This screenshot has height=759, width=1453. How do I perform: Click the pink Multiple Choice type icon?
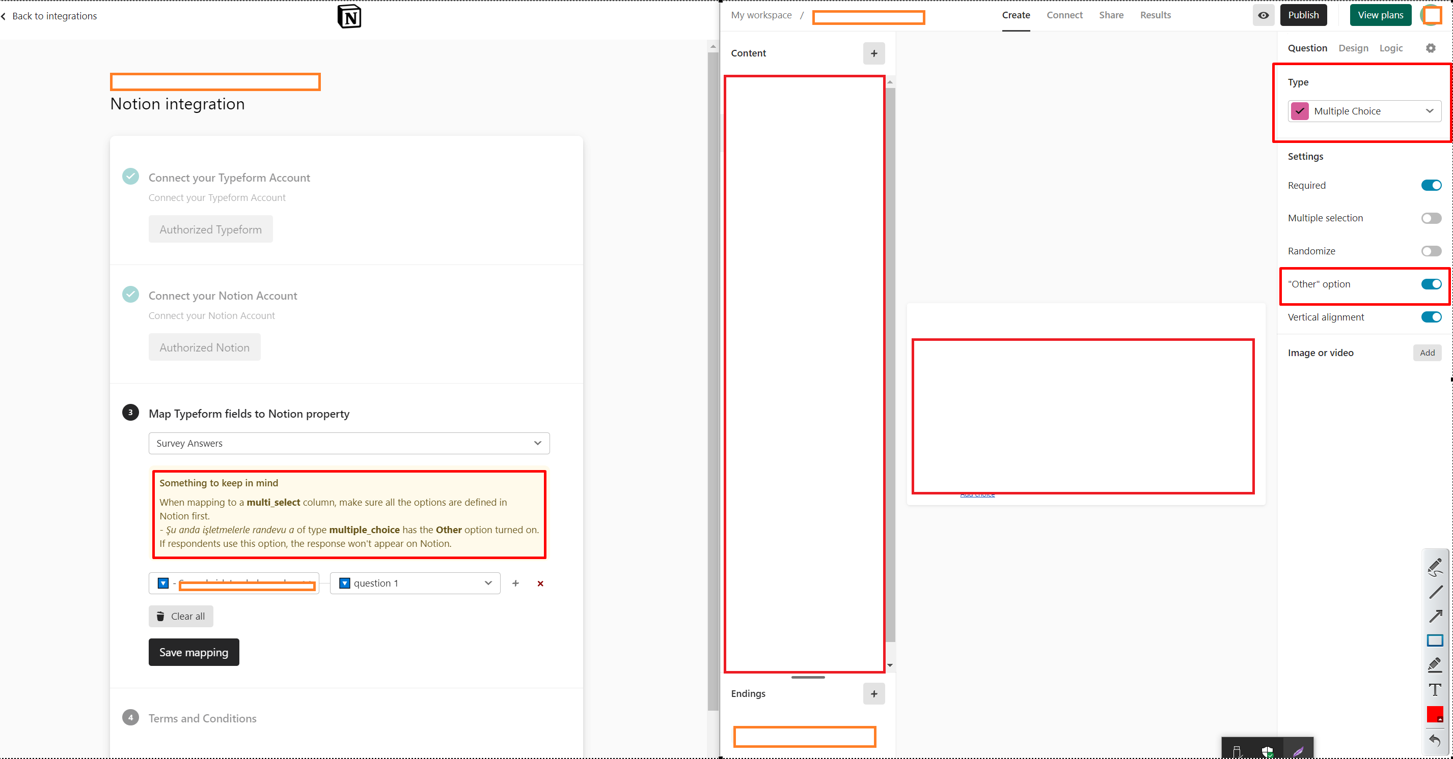point(1300,111)
